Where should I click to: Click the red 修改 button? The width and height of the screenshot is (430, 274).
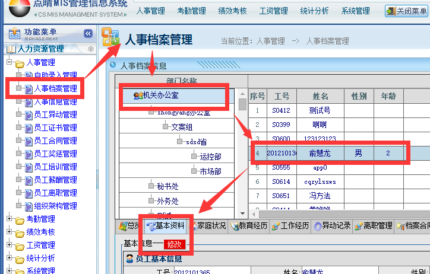coord(175,244)
